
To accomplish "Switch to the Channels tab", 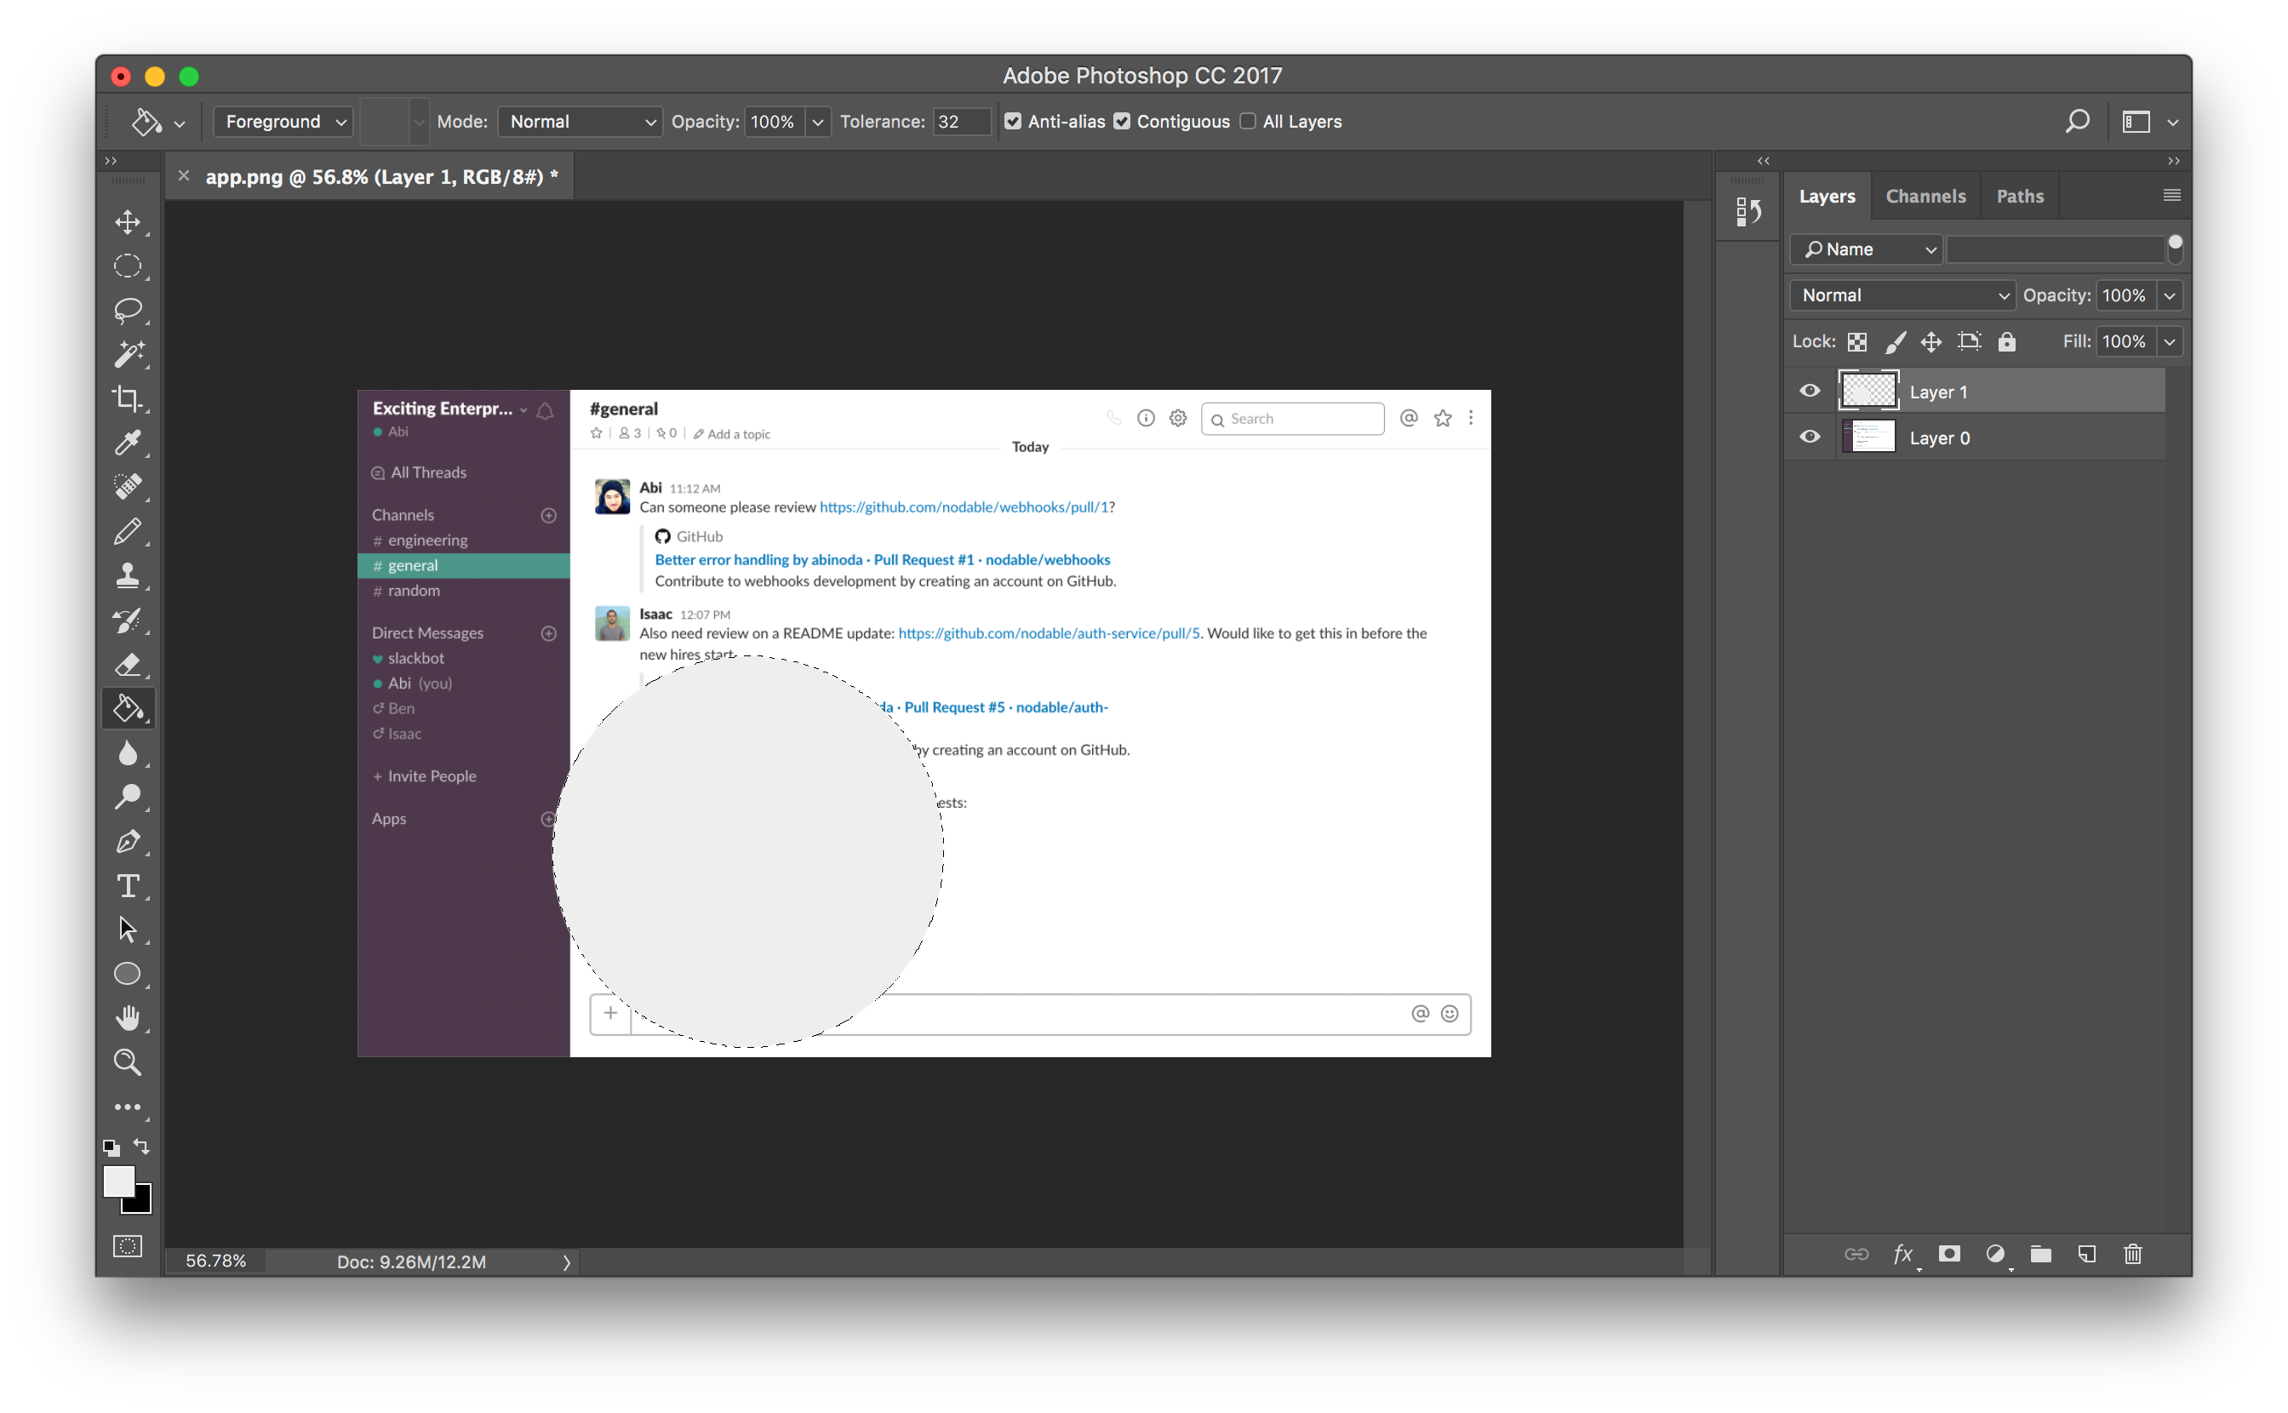I will click(x=1925, y=197).
